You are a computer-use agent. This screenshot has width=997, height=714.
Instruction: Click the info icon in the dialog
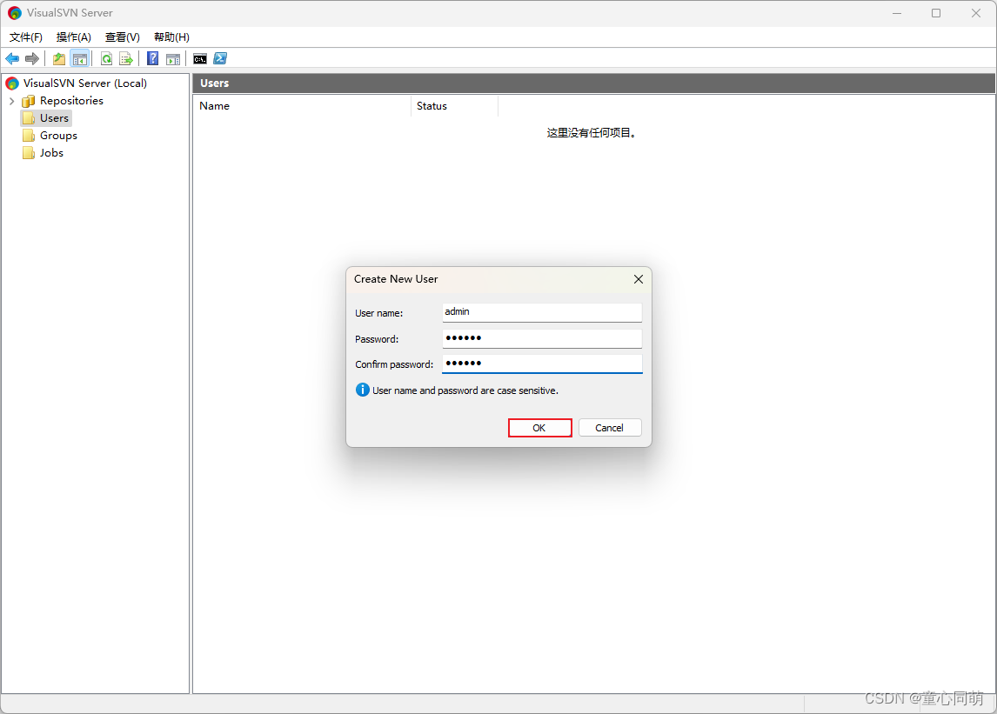(x=363, y=390)
